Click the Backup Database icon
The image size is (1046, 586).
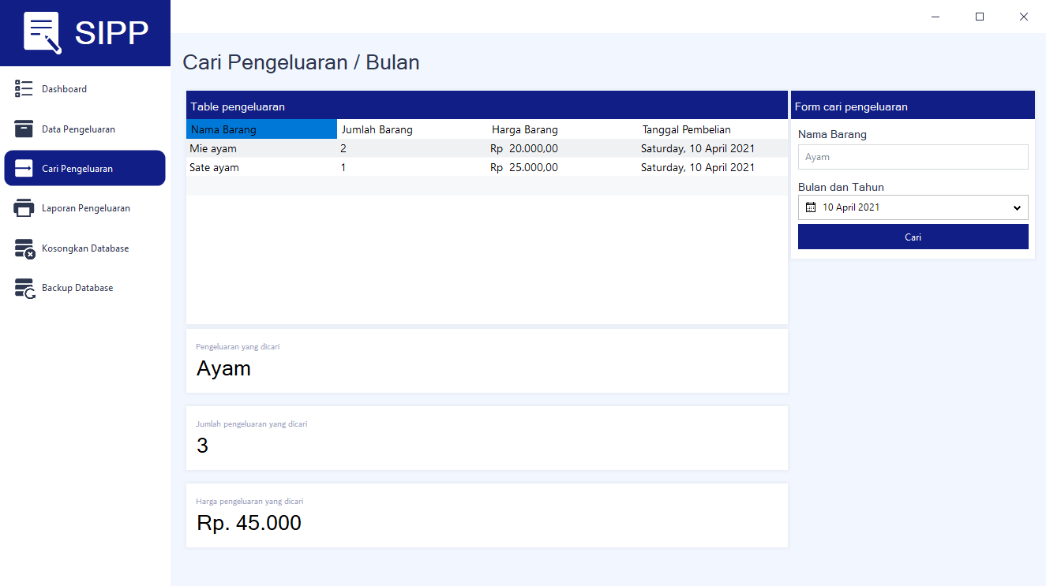[24, 288]
